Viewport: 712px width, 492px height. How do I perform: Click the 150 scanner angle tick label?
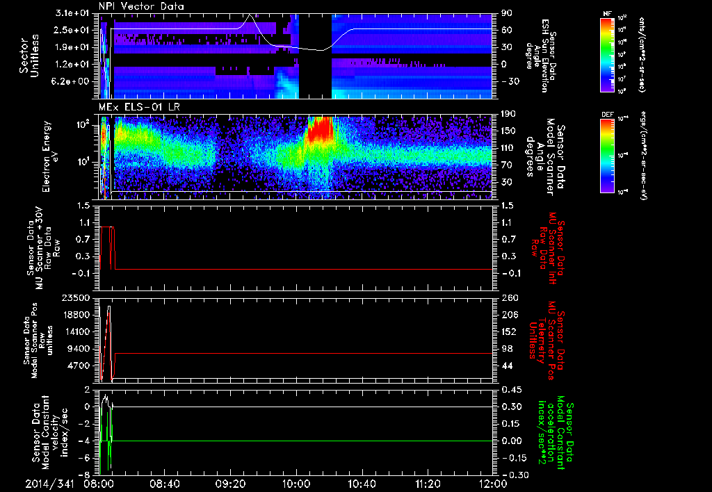point(508,131)
